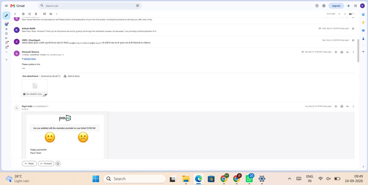Open Google Tasks side panel
This screenshot has width=368, height=185.
[363, 30]
